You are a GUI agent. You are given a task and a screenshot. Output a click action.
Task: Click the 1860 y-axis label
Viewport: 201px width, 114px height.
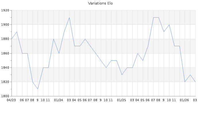pyautogui.click(x=5, y=53)
